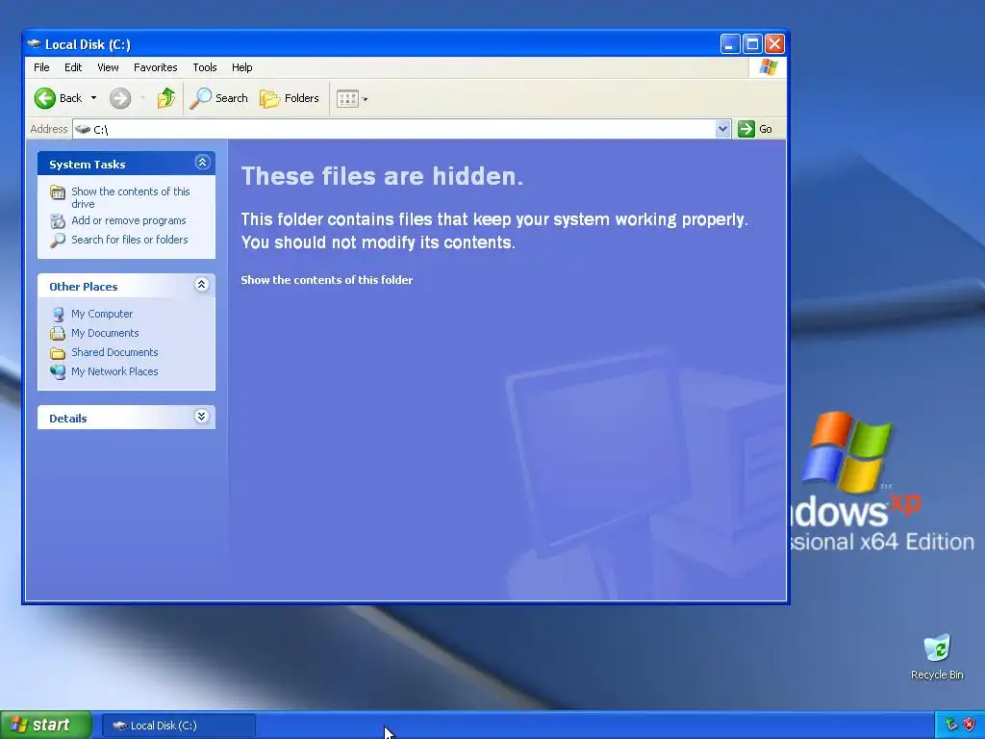
Task: Expand the Address bar dropdown list
Action: (x=723, y=129)
